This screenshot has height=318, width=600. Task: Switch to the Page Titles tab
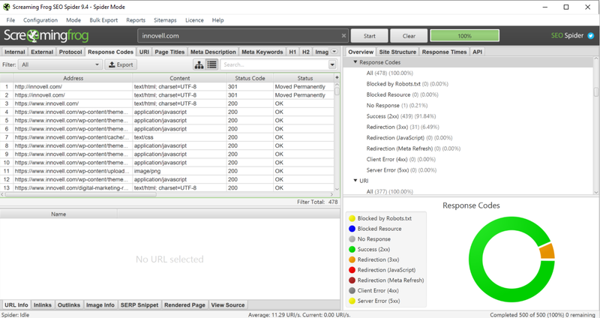pyautogui.click(x=169, y=52)
